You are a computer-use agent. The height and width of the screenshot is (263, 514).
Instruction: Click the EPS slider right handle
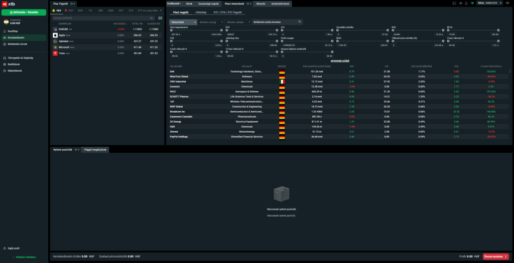point(278,30)
